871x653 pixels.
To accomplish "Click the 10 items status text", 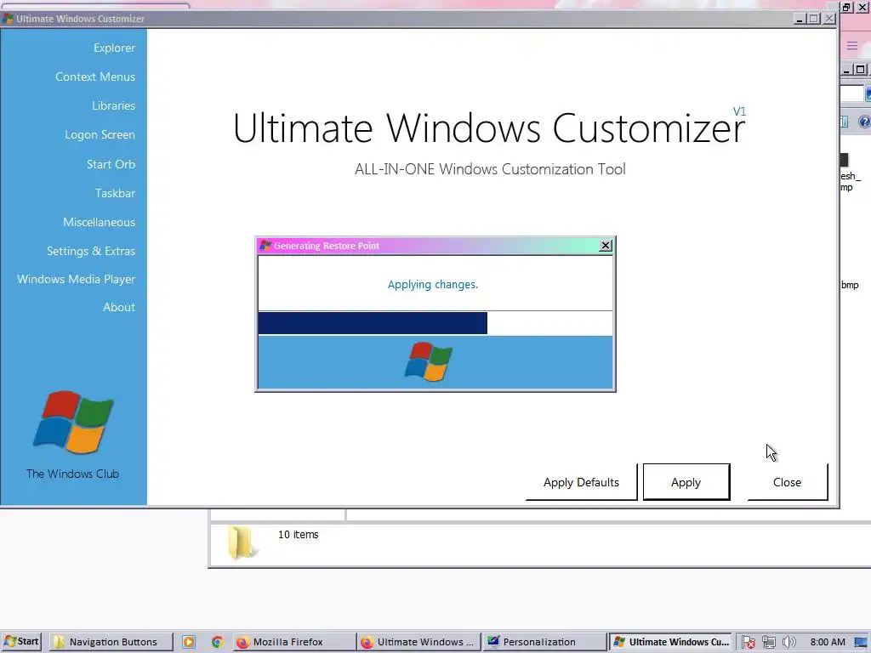I will click(x=299, y=534).
